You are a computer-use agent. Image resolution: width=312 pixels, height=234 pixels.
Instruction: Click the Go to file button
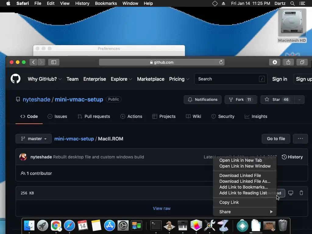pos(276,139)
